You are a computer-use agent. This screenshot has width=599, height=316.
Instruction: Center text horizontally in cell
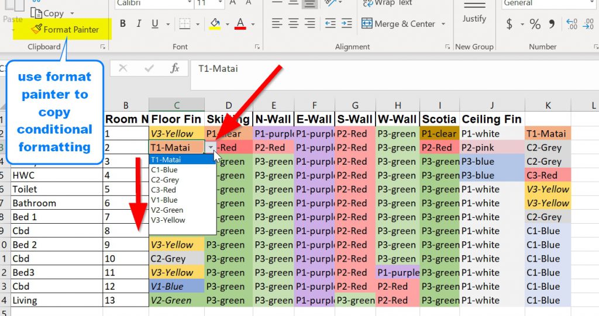point(294,24)
